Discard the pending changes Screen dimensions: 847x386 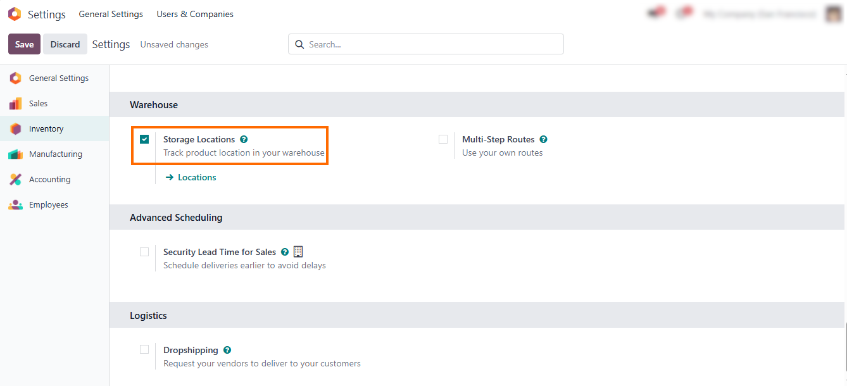point(65,44)
